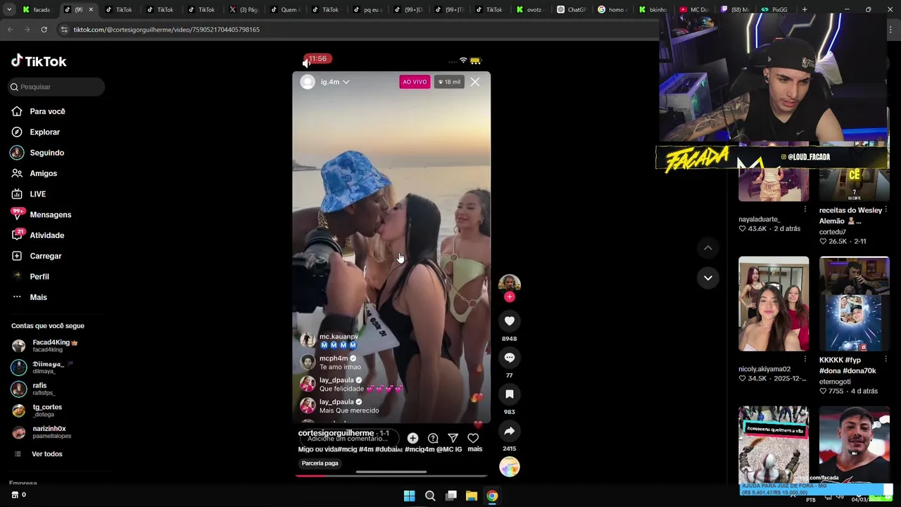View site information icon in address bar
901x507 pixels.
[x=64, y=30]
